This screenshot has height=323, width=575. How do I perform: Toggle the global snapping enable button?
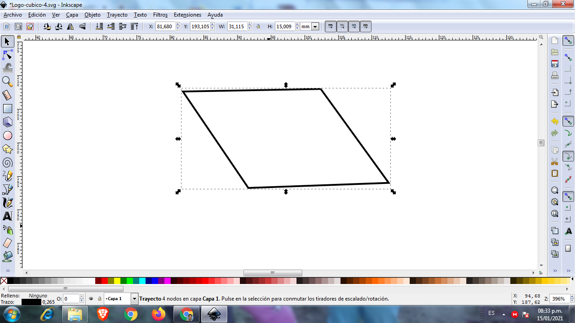click(568, 41)
